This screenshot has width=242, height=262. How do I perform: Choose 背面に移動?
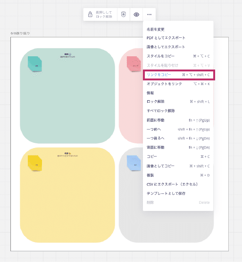pyautogui.click(x=178, y=148)
